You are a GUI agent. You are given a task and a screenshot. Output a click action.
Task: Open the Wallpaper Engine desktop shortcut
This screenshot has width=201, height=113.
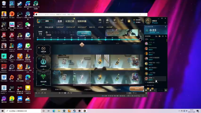[x=4, y=90]
